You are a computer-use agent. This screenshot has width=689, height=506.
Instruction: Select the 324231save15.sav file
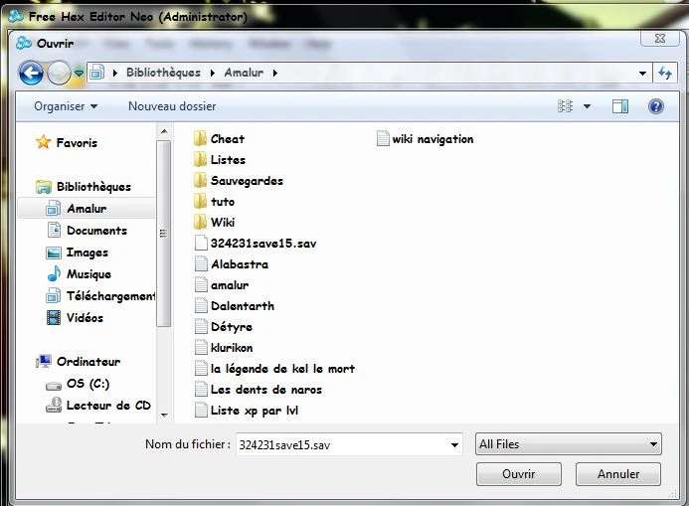tap(256, 244)
